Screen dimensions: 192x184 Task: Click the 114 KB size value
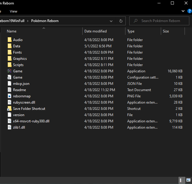(177, 127)
